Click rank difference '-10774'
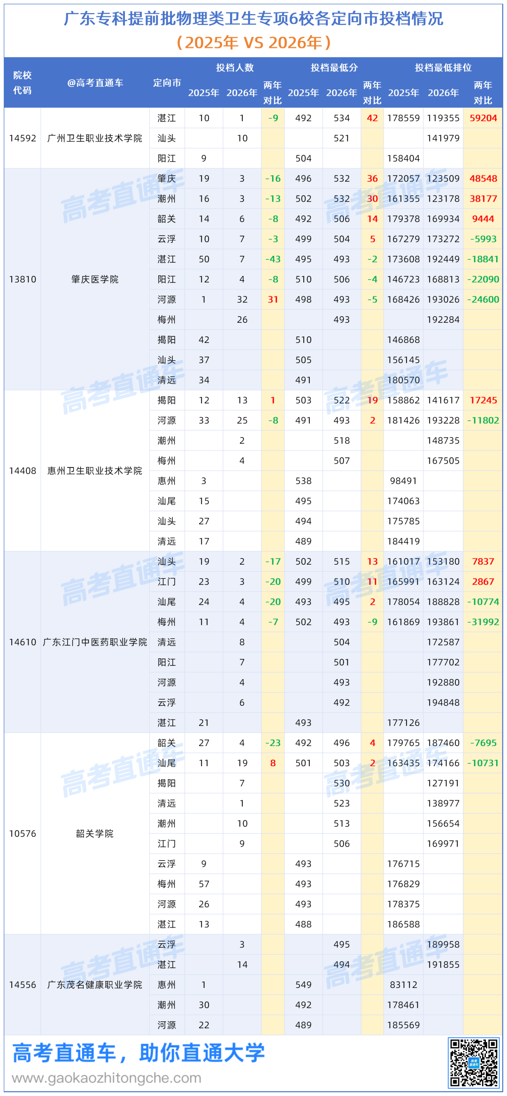507x1096 pixels. 483,602
